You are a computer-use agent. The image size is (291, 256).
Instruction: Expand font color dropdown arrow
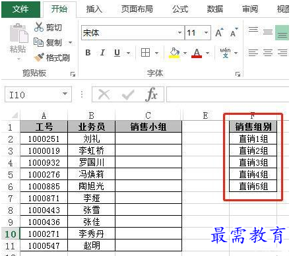[x=207, y=53]
